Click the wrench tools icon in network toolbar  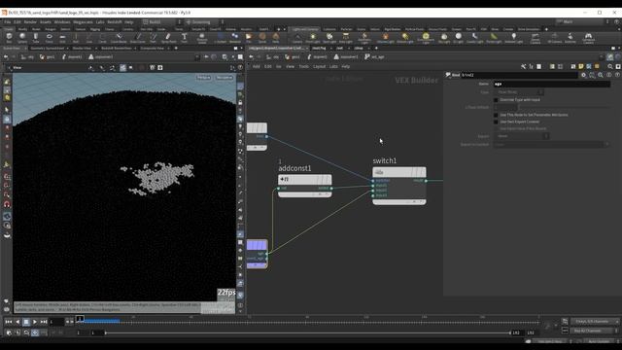[x=523, y=67]
